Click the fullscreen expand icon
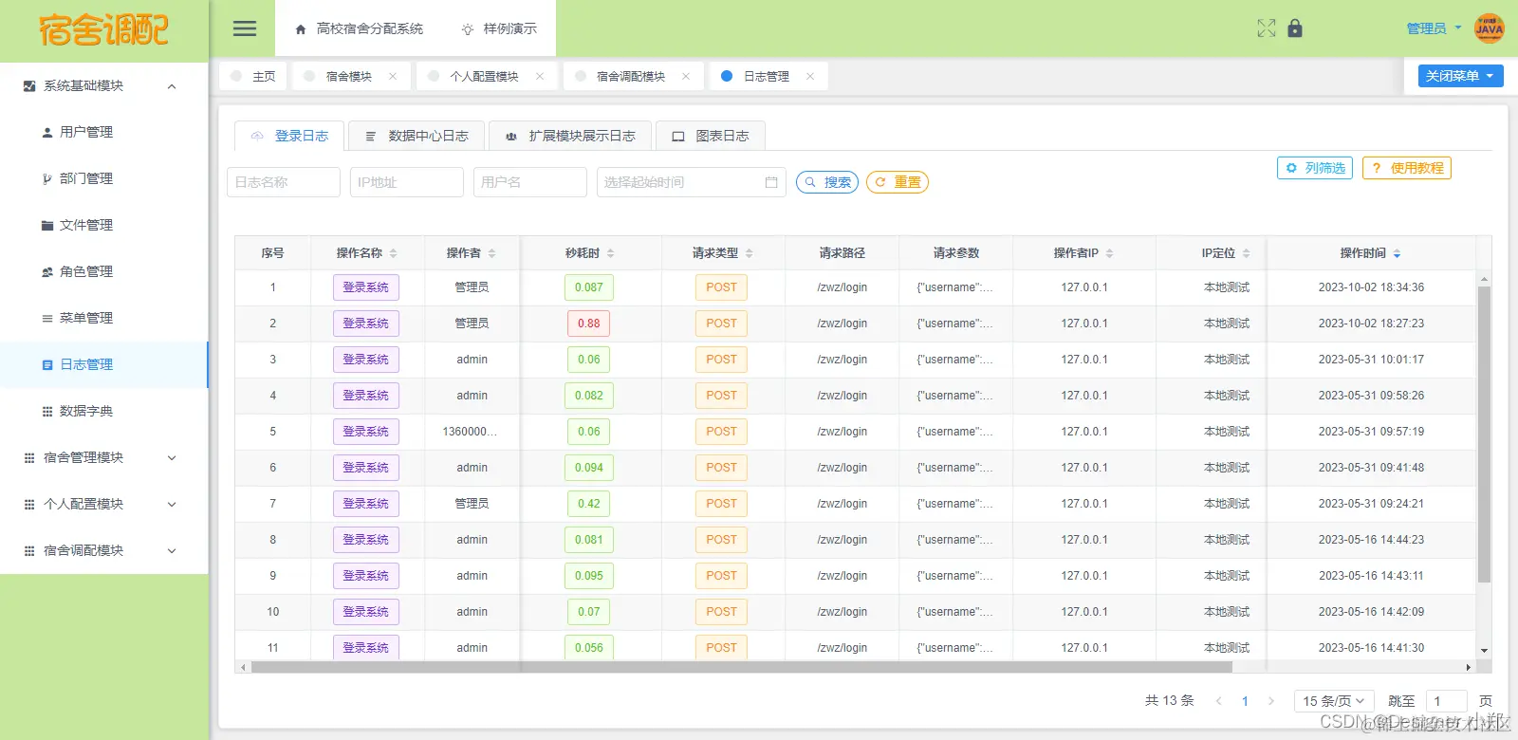This screenshot has height=740, width=1518. point(1267,28)
